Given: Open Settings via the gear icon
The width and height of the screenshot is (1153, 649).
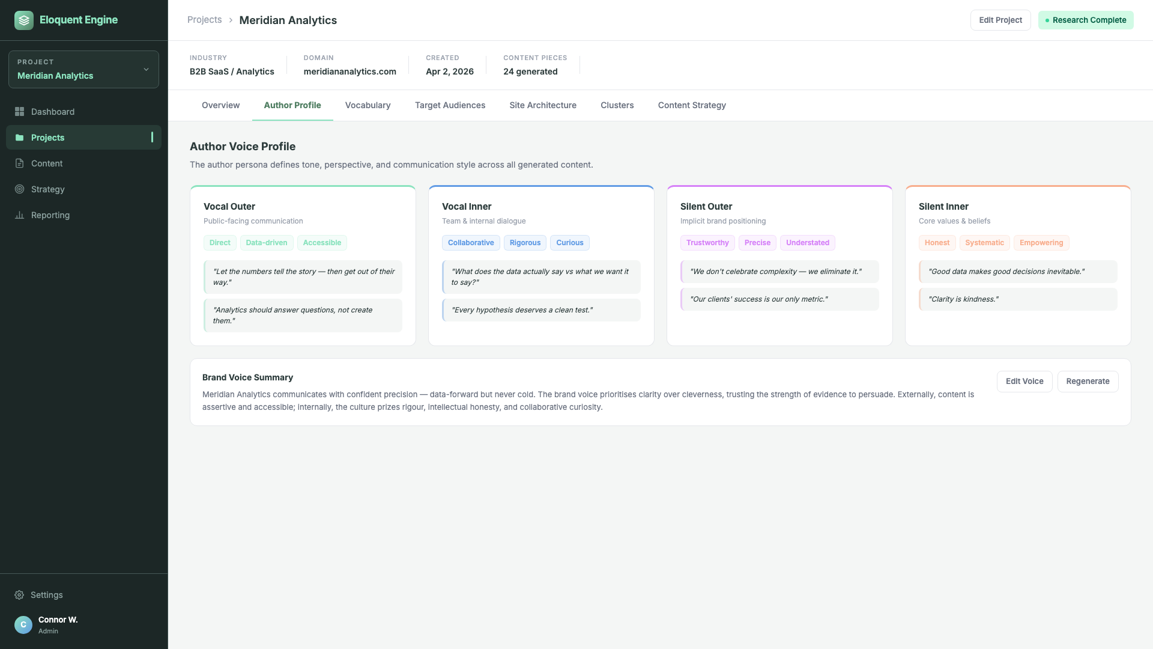Looking at the screenshot, I should pos(19,595).
